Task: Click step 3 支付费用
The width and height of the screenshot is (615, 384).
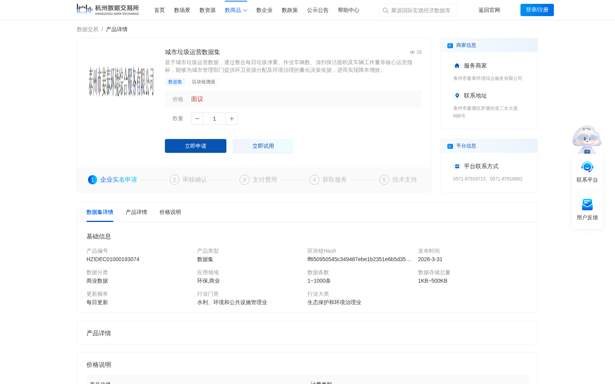Action: 258,180
